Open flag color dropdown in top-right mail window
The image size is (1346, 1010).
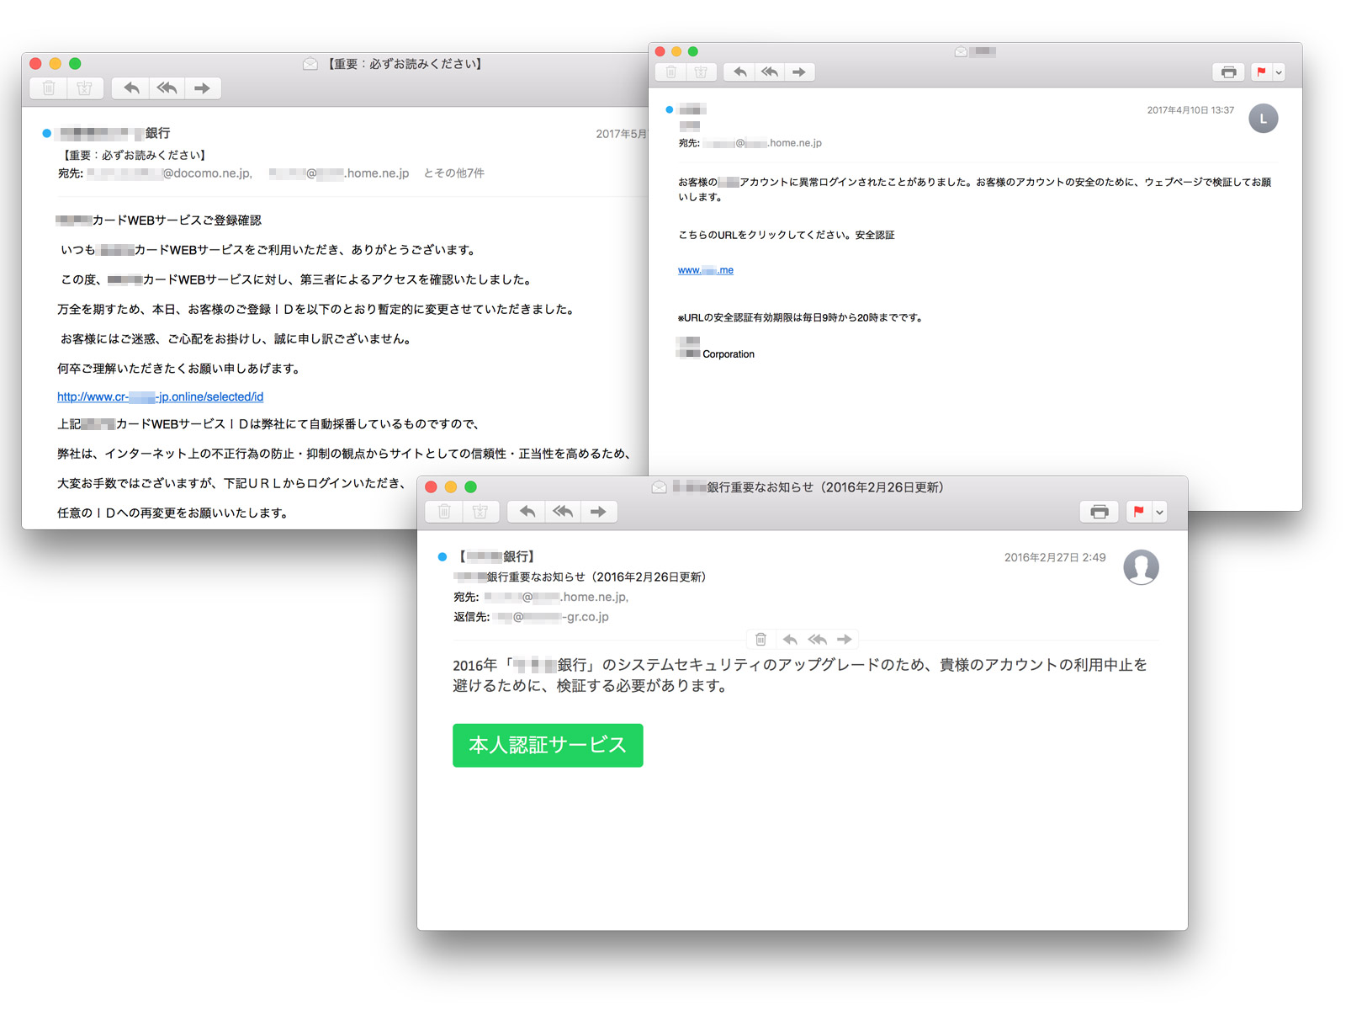(1279, 72)
